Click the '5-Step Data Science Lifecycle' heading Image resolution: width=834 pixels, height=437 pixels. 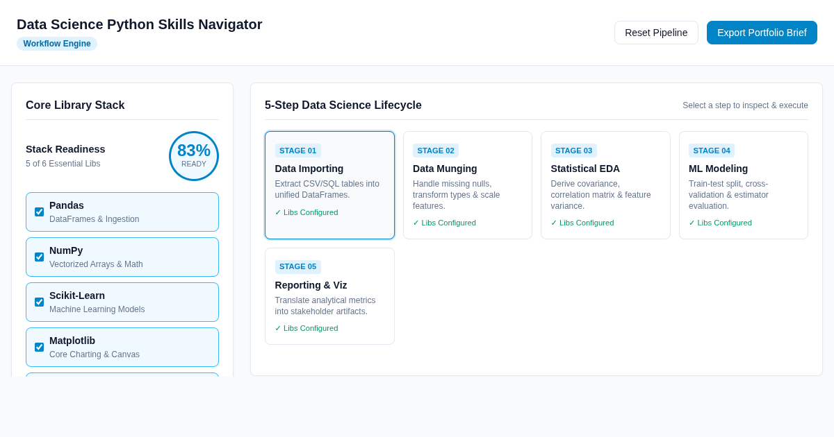(343, 105)
